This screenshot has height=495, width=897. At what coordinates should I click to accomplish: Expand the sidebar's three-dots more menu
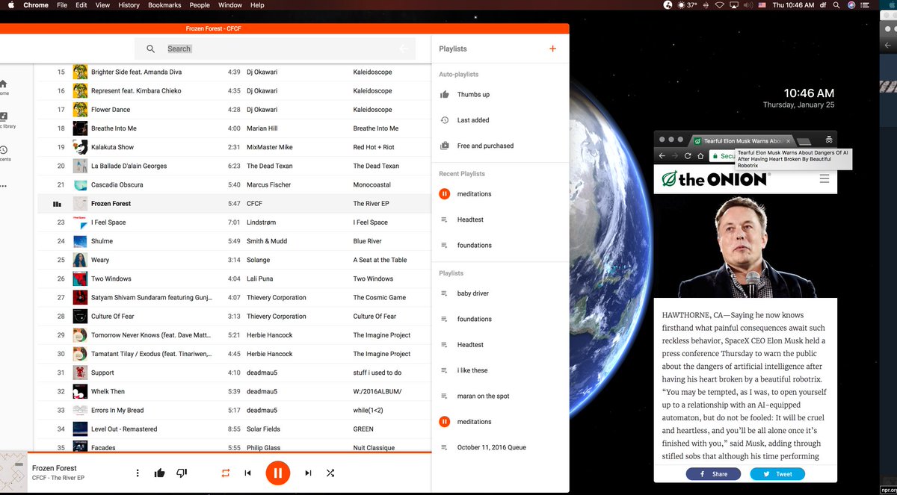point(3,186)
